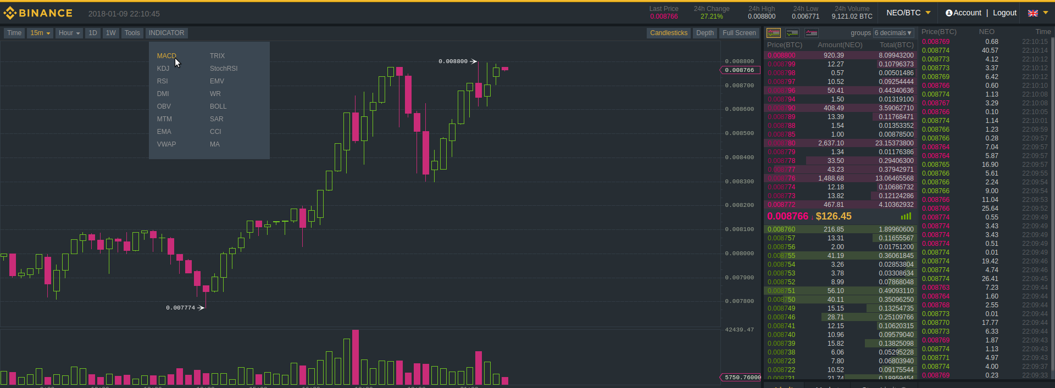Open the Tools menu
The image size is (1055, 388).
(132, 33)
